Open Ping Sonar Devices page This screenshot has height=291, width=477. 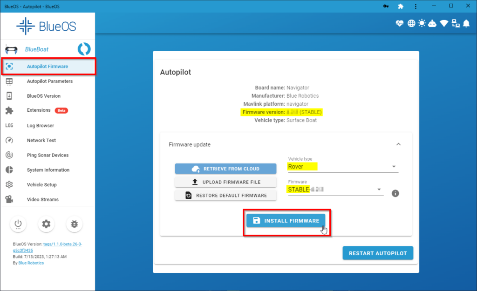pos(48,155)
